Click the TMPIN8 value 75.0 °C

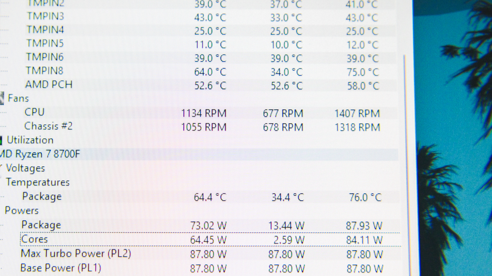(x=362, y=72)
